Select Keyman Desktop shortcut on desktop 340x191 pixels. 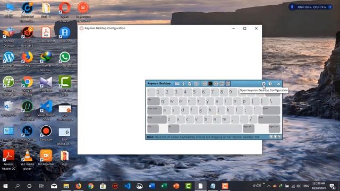pyautogui.click(x=8, y=37)
